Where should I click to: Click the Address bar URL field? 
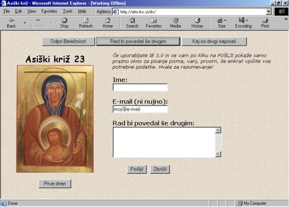click(192, 12)
